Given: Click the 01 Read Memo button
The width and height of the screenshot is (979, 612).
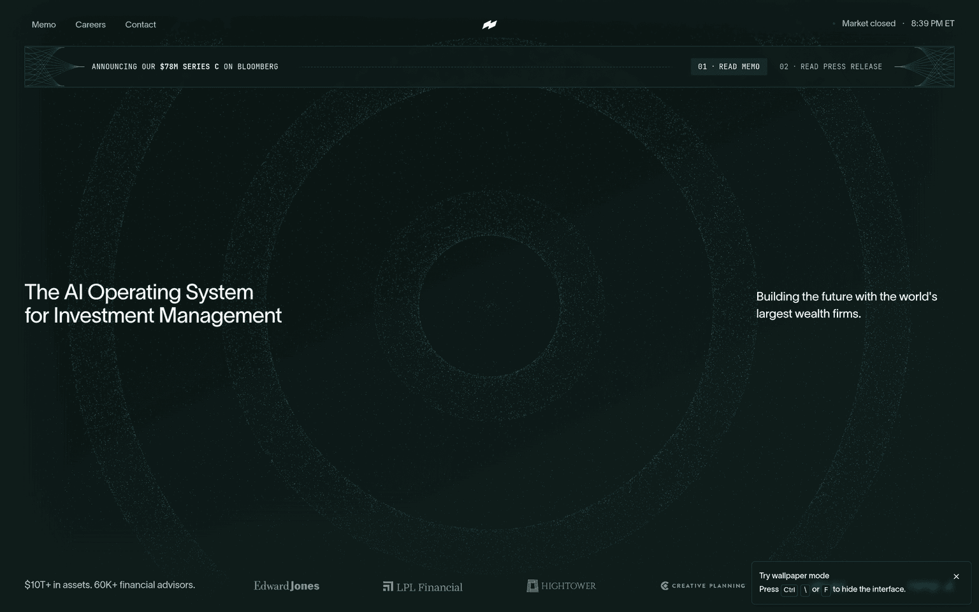Looking at the screenshot, I should tap(729, 66).
